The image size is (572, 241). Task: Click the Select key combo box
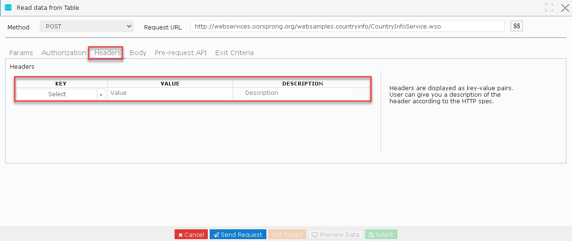click(x=61, y=94)
